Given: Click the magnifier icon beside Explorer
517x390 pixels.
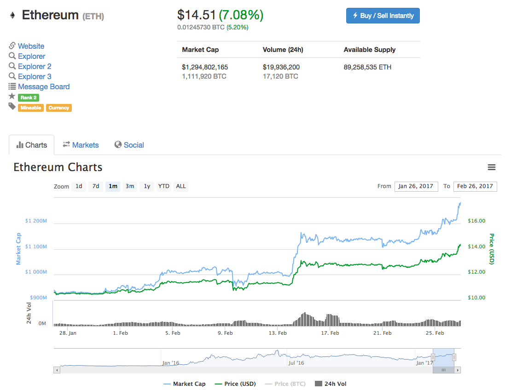Looking at the screenshot, I should 12,56.
